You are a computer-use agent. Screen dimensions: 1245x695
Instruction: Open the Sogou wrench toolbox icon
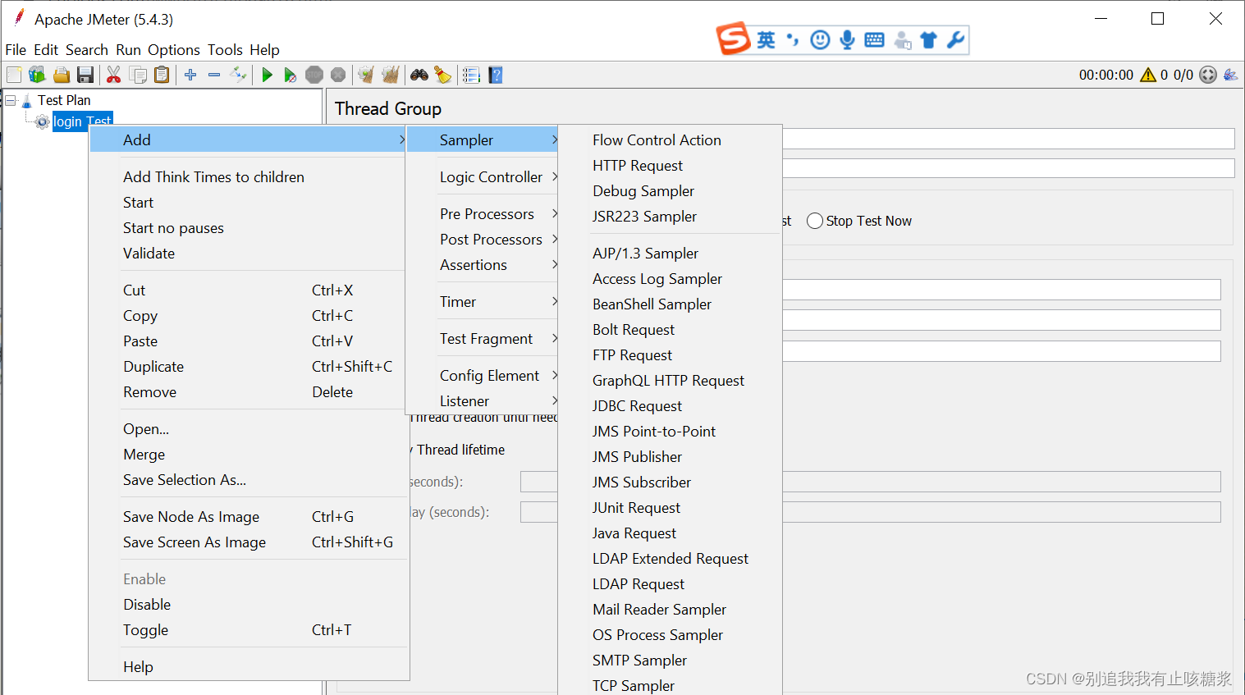(955, 39)
